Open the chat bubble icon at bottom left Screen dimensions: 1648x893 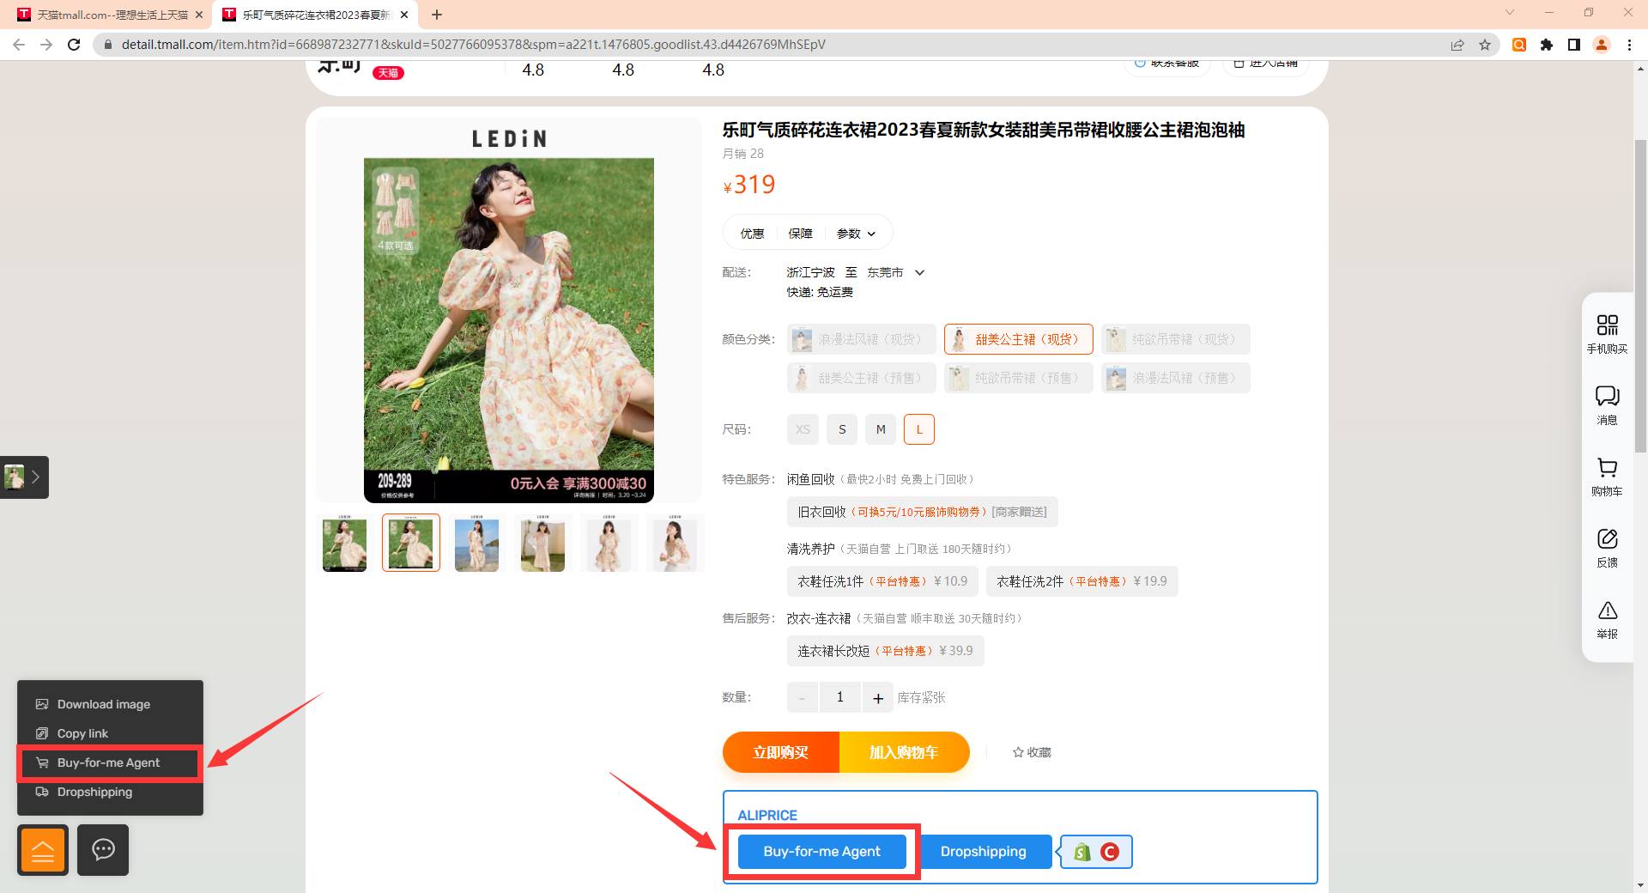click(103, 850)
